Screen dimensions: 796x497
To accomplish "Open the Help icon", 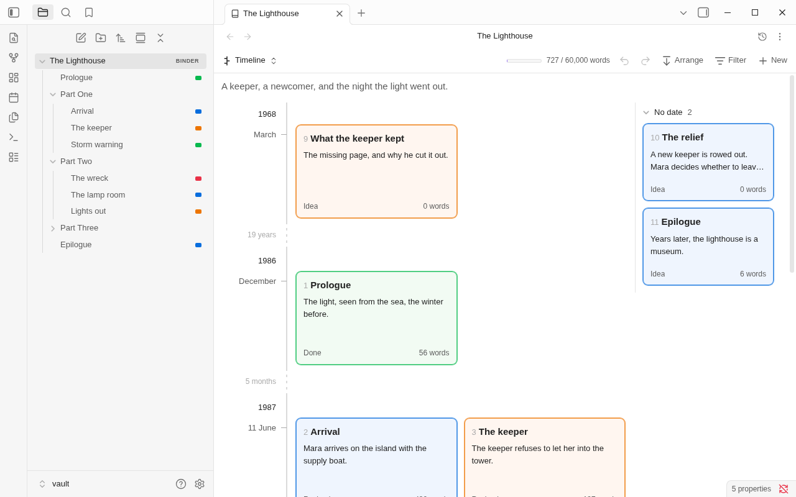I will 181,484.
